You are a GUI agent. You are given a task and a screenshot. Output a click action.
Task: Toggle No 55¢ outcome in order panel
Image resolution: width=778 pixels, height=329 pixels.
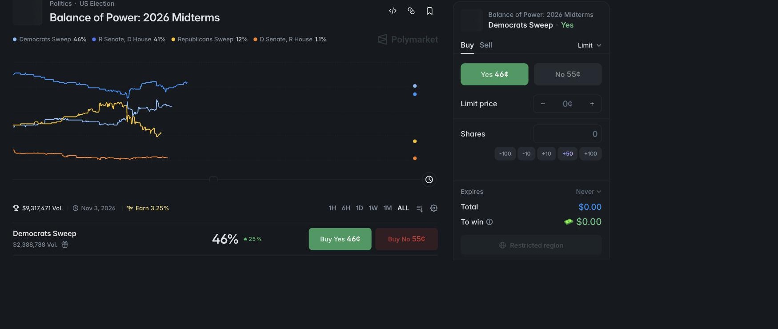click(568, 74)
